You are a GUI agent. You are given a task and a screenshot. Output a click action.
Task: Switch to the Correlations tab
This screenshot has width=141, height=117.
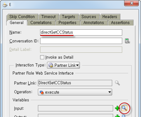click(41, 23)
